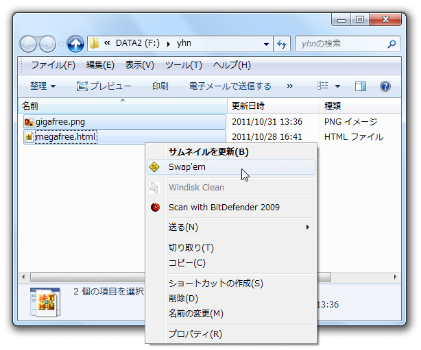The width and height of the screenshot is (421, 350).
Task: Open recent pages dropdown next to nav arrows
Action: [62, 45]
